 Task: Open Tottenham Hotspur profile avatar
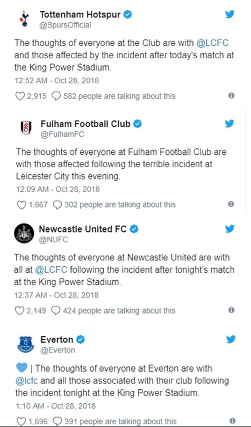(x=24, y=19)
